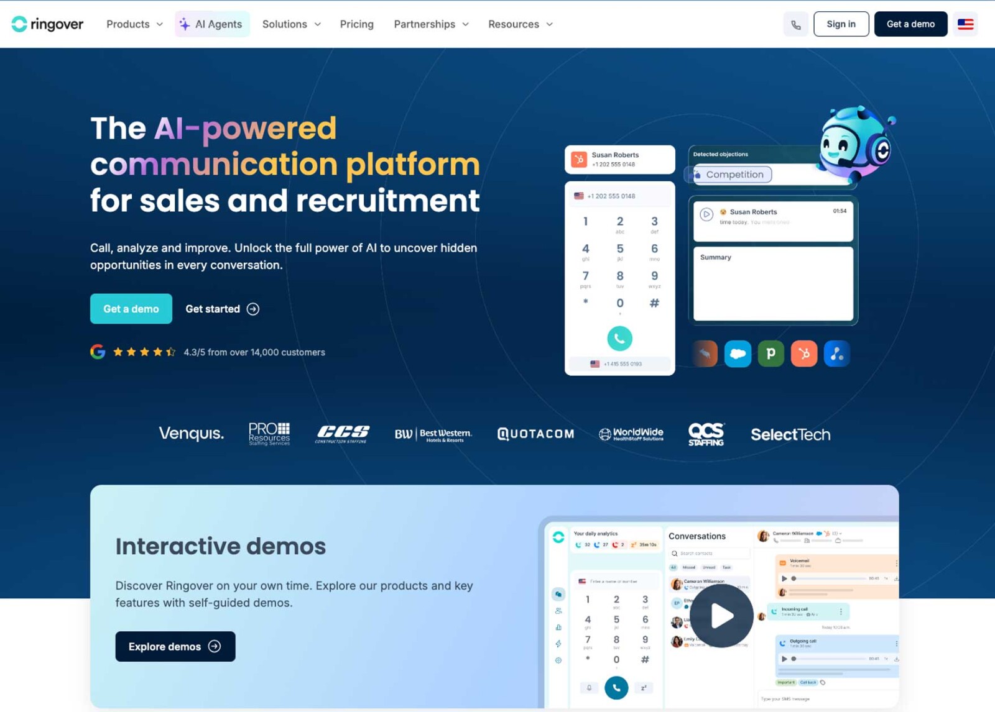Follow the Get started link
The height and width of the screenshot is (712, 995).
pyautogui.click(x=222, y=309)
